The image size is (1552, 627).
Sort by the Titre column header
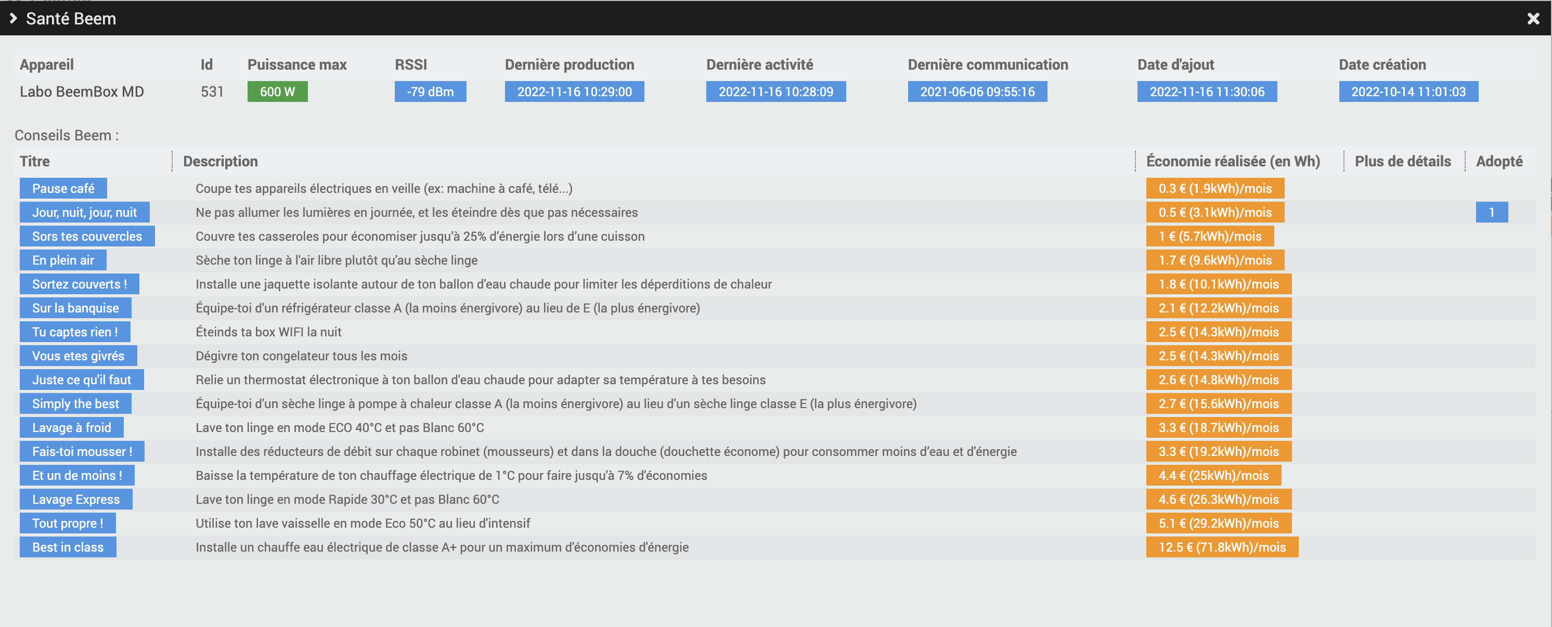[35, 161]
